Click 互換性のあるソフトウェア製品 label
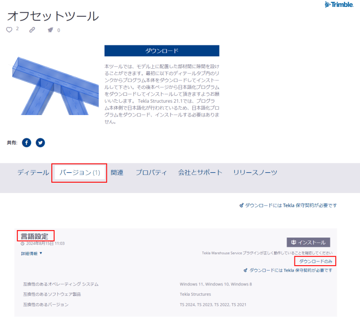 click(x=52, y=294)
